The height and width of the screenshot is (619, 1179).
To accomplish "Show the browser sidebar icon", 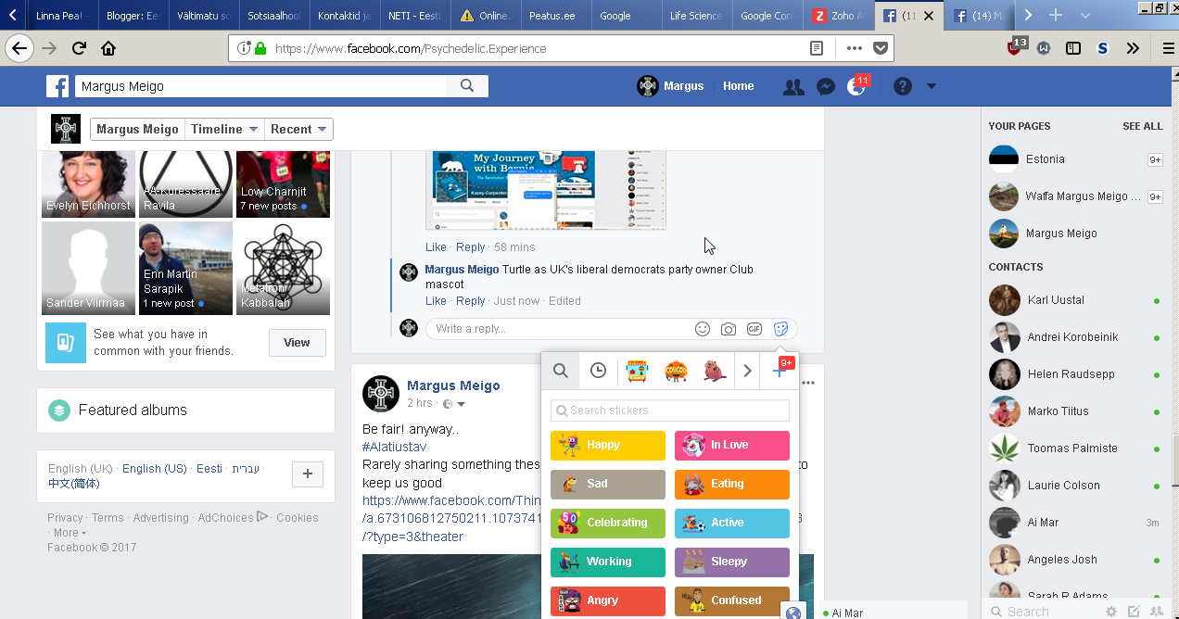I will click(1073, 48).
